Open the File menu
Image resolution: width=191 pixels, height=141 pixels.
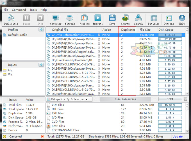(x=6, y=10)
